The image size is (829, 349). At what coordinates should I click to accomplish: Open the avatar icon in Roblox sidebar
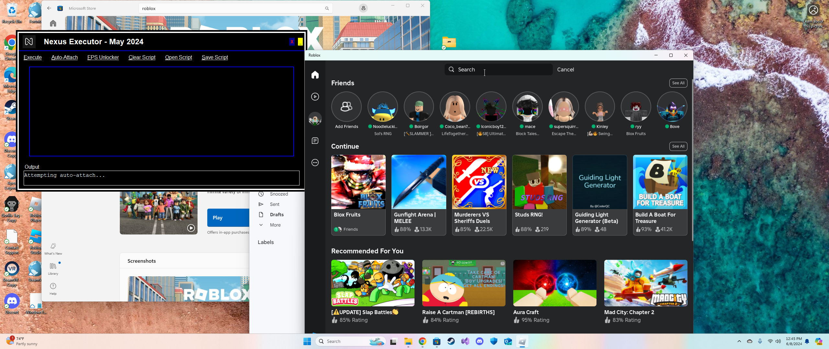[315, 119]
